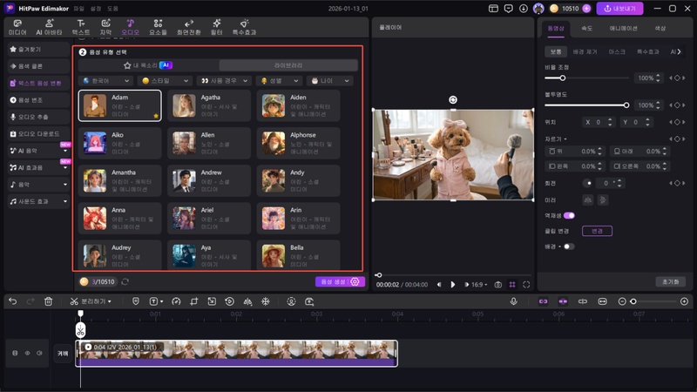Open the 사용 경우 use case dropdown
Viewport: 697px width, 392px height.
(224, 81)
